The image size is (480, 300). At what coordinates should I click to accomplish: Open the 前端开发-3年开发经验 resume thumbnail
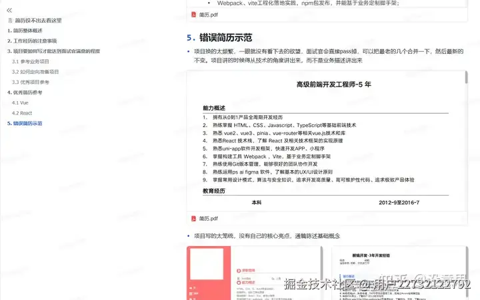click(399, 273)
